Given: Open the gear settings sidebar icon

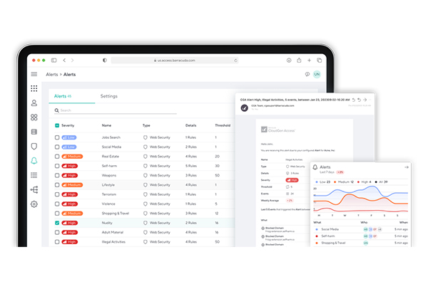Looking at the screenshot, I should coord(34,204).
